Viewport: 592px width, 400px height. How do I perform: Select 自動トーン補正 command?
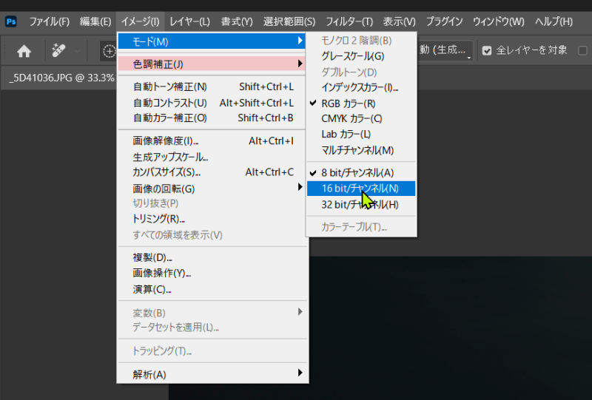pyautogui.click(x=169, y=87)
